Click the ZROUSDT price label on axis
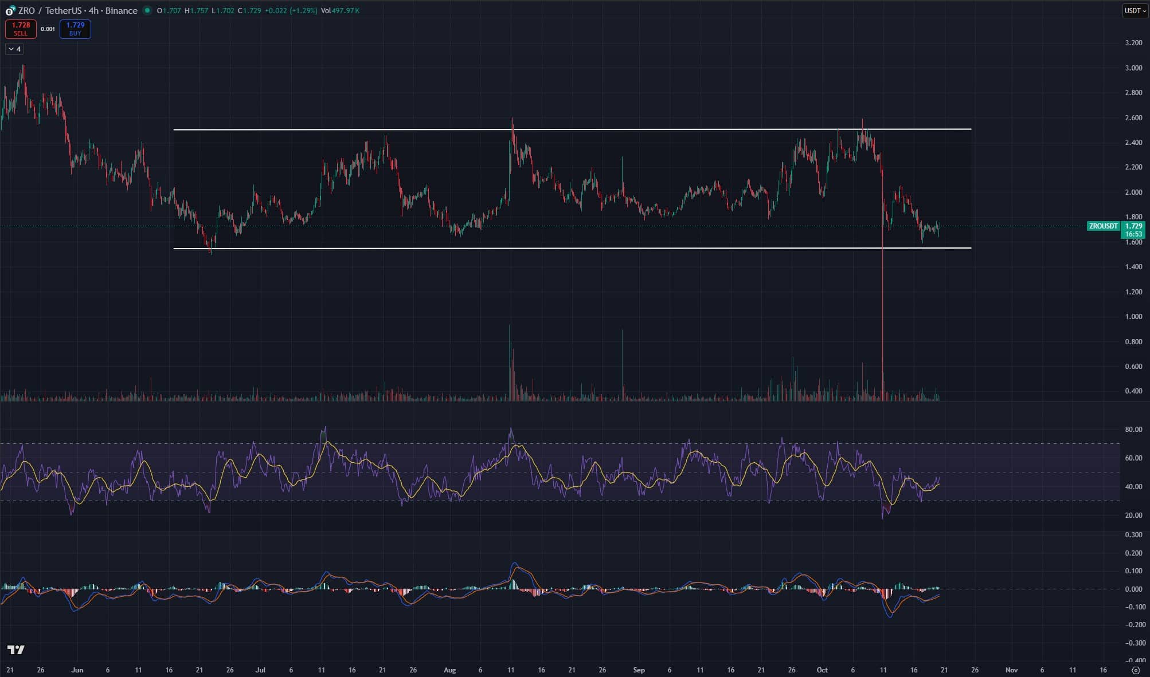Image resolution: width=1150 pixels, height=677 pixels. click(x=1103, y=226)
